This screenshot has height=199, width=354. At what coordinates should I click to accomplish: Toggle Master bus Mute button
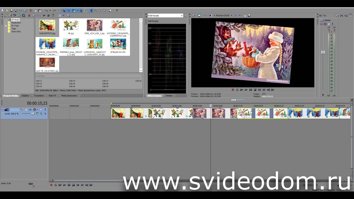pyautogui.click(x=329, y=24)
